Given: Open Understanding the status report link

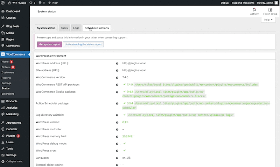Looking at the screenshot, I should (x=83, y=44).
